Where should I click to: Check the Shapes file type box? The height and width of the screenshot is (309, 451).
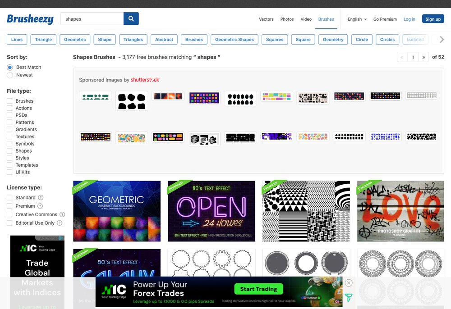[x=9, y=151]
